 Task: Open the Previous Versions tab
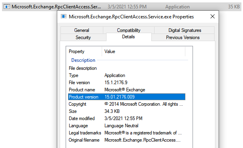[x=183, y=37]
